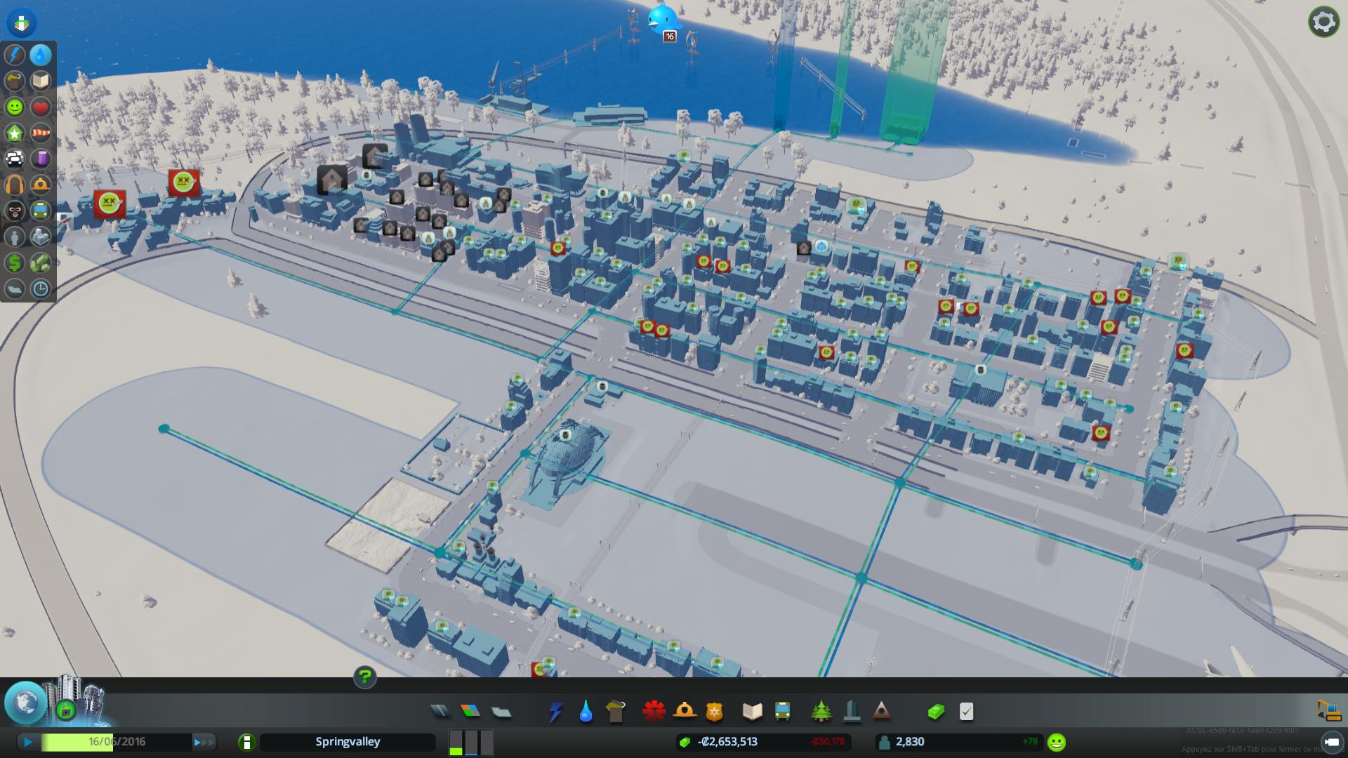Open the advisor help question mark
The height and width of the screenshot is (758, 1348).
click(365, 677)
